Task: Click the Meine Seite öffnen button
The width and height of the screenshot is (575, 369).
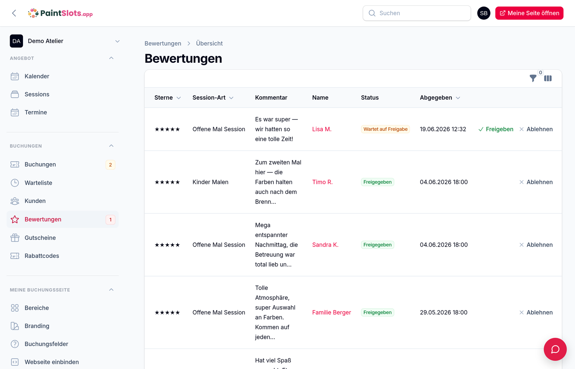Action: tap(529, 13)
